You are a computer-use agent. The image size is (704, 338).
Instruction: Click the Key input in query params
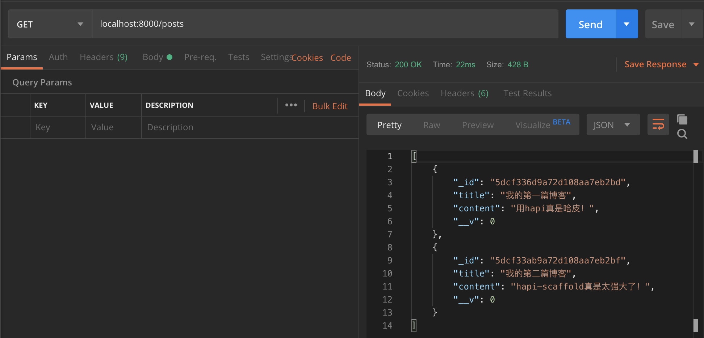[x=58, y=127]
